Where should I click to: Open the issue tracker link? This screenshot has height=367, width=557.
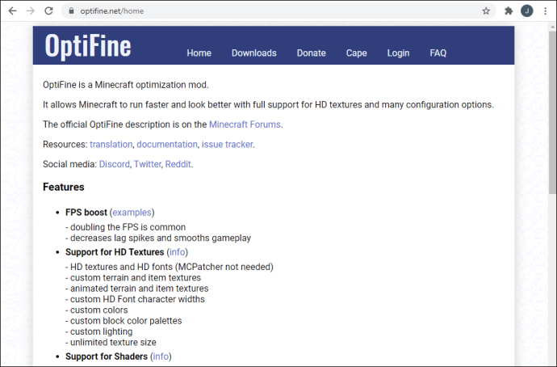pos(227,145)
